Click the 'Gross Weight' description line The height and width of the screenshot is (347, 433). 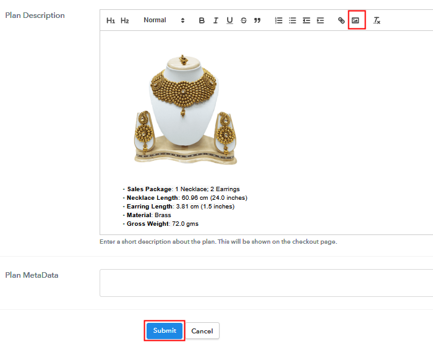[x=162, y=224]
